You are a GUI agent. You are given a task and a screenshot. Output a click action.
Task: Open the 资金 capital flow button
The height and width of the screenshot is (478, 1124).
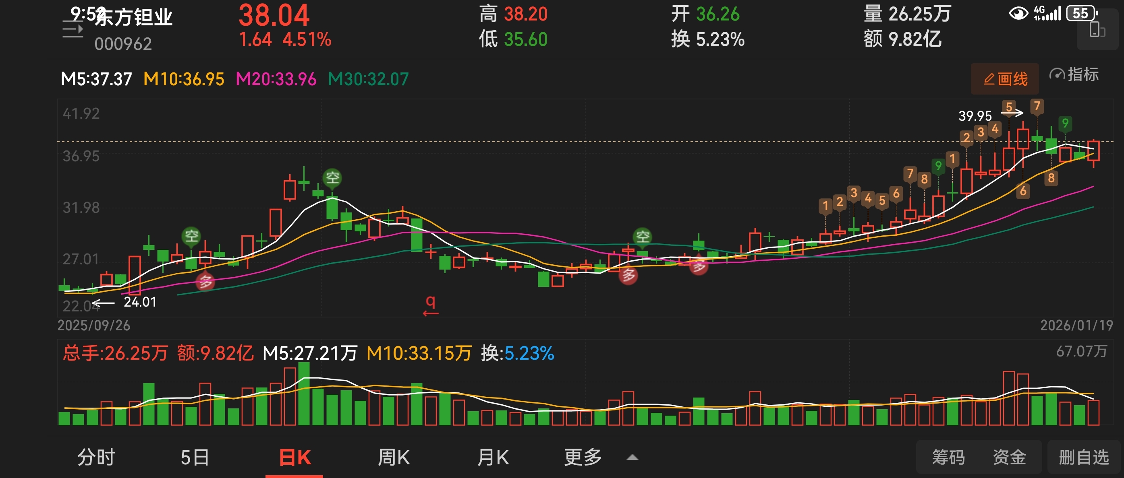(1009, 457)
